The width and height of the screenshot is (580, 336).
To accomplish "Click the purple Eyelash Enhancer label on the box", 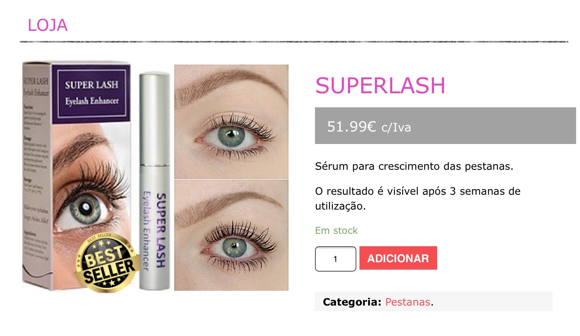I will pyautogui.click(x=92, y=92).
